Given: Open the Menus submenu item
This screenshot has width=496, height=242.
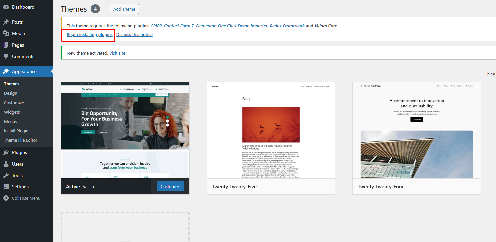Looking at the screenshot, I should point(11,121).
